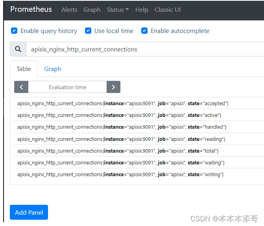Screen dimensions: 264x226
Task: Toggle Use local time checkbox
Action: click(x=88, y=31)
